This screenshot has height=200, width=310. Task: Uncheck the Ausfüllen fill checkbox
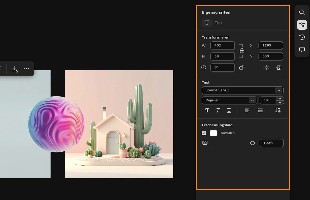tap(204, 133)
